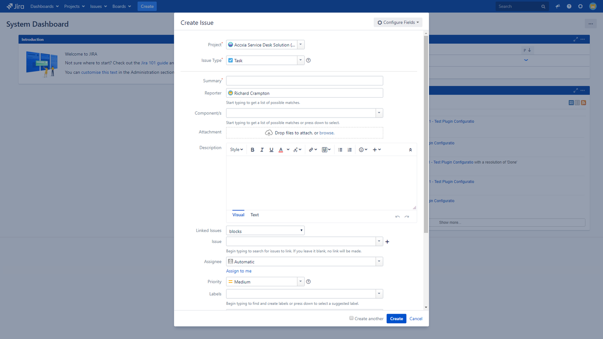Viewport: 603px width, 339px height.
Task: Open Issue Type help icon
Action: [308, 60]
